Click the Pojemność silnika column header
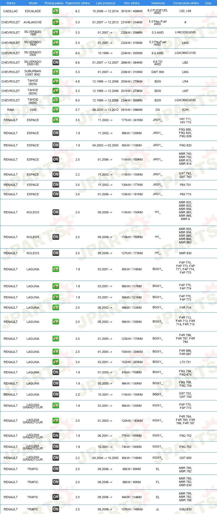 pyautogui.click(x=77, y=3)
